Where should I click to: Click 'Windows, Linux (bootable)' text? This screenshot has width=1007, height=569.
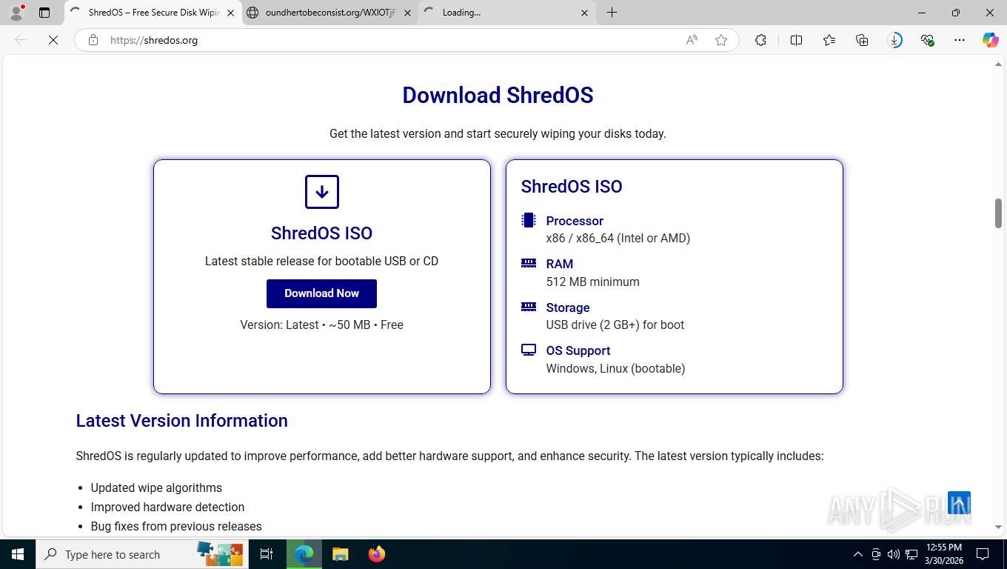click(615, 368)
